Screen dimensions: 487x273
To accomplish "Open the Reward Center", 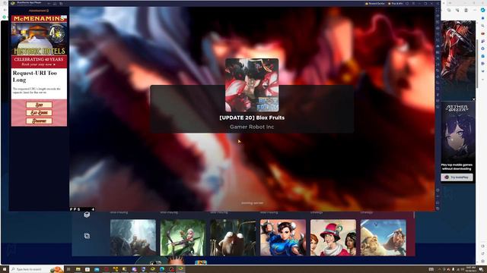I will pyautogui.click(x=375, y=3).
